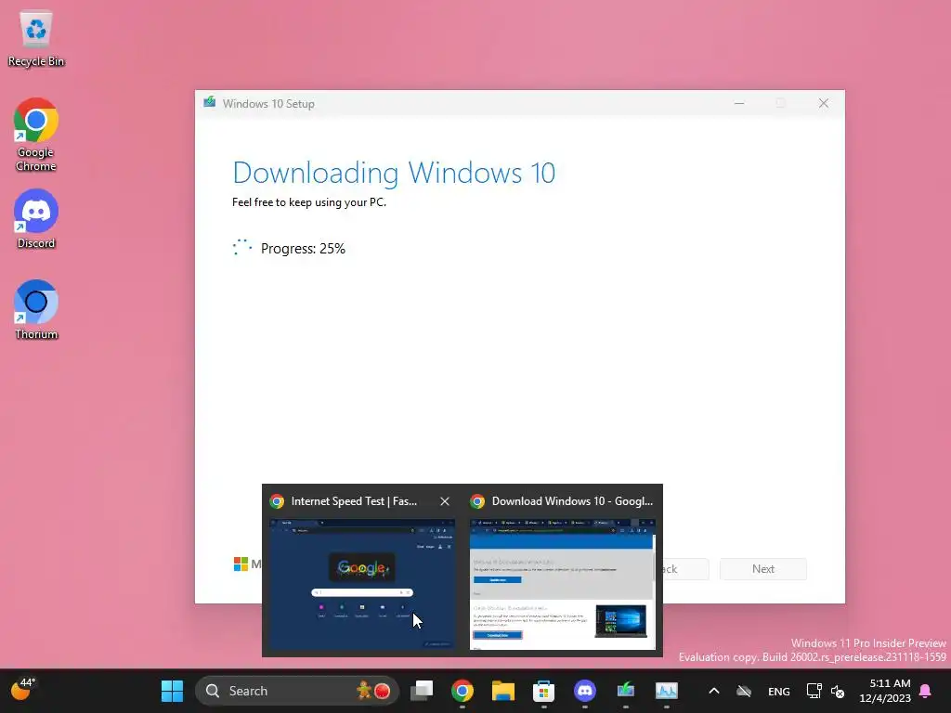Select the Thorium desktop shortcut
Screen dimensions: 951x713
(x=36, y=310)
